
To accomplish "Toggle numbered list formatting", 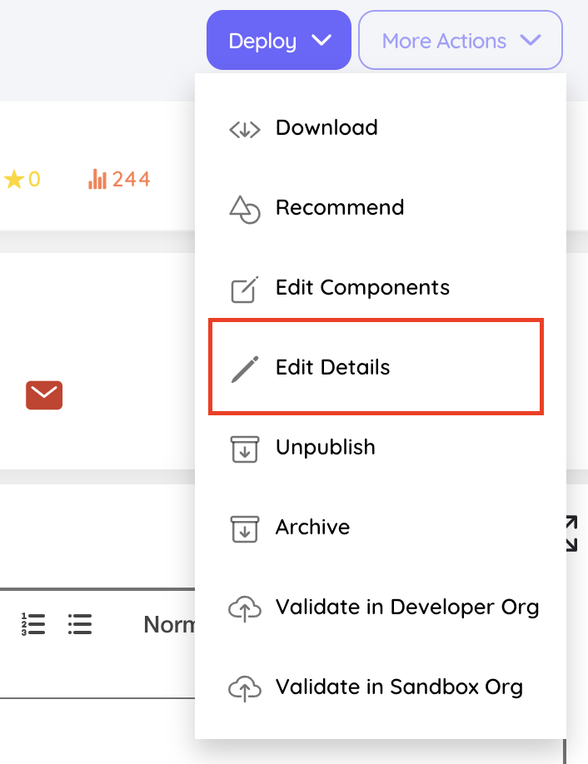I will tap(33, 624).
